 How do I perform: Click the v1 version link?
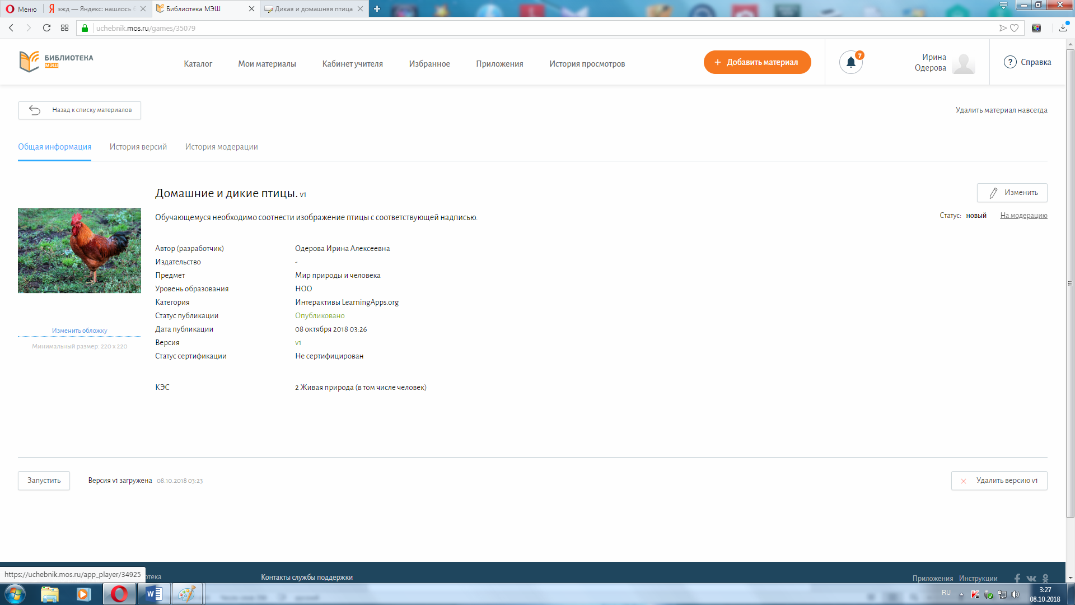[297, 342]
